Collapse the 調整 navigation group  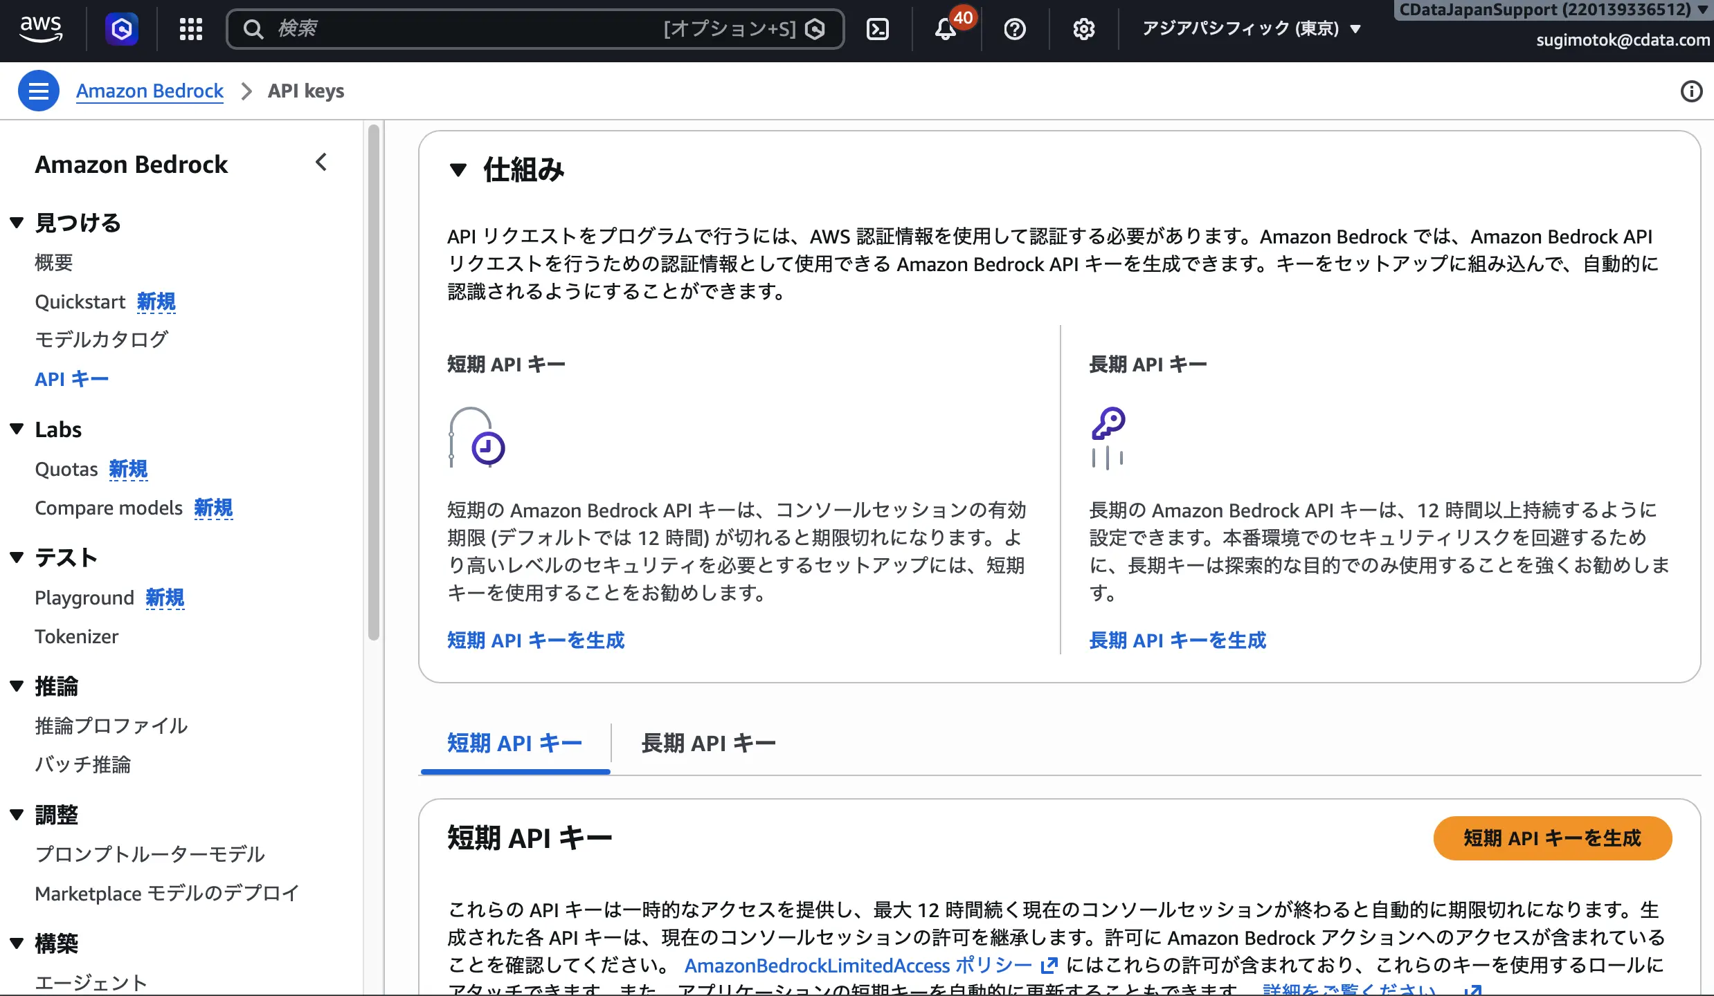point(17,815)
